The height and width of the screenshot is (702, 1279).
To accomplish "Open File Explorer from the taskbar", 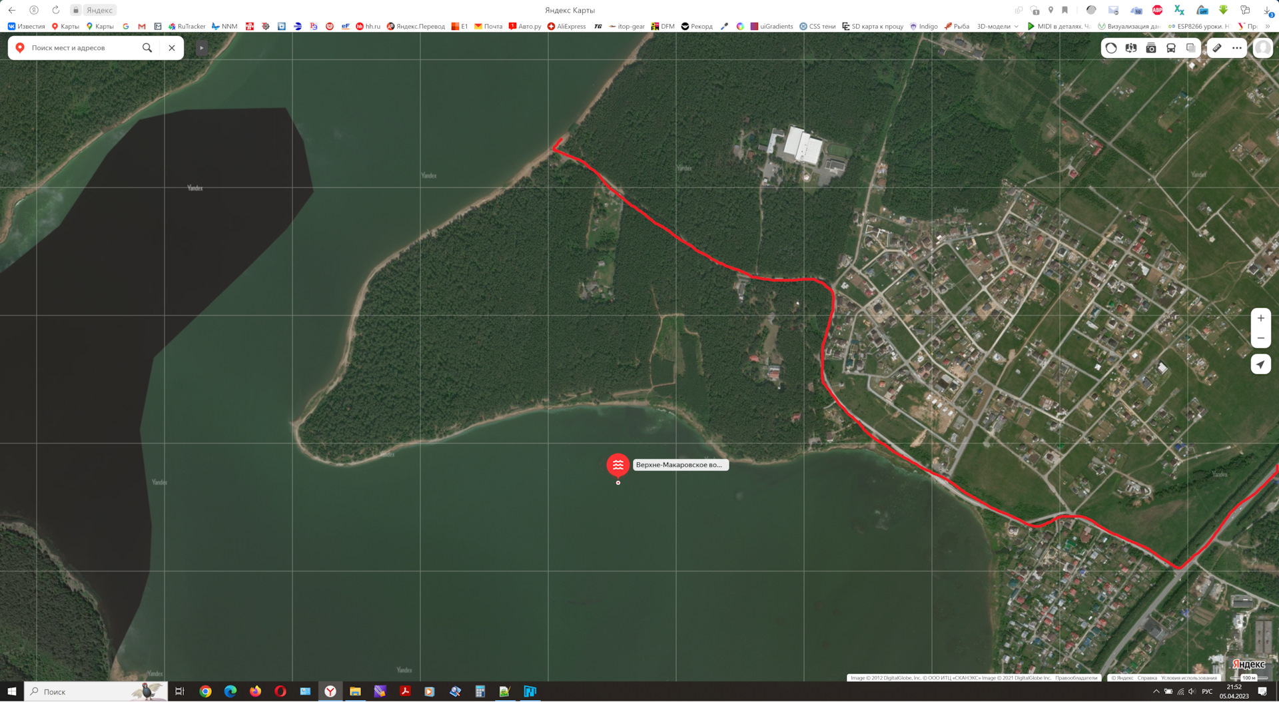I will pyautogui.click(x=355, y=691).
